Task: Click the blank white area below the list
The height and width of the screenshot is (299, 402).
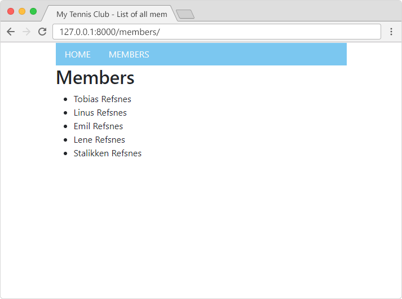Action: (201, 226)
